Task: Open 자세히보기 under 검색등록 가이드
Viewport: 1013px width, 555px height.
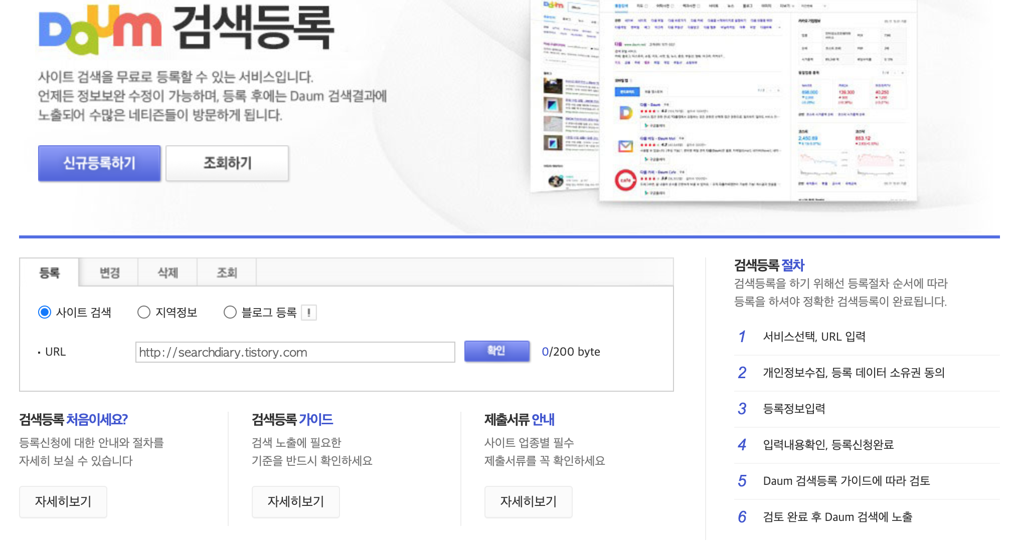Action: pos(296,501)
